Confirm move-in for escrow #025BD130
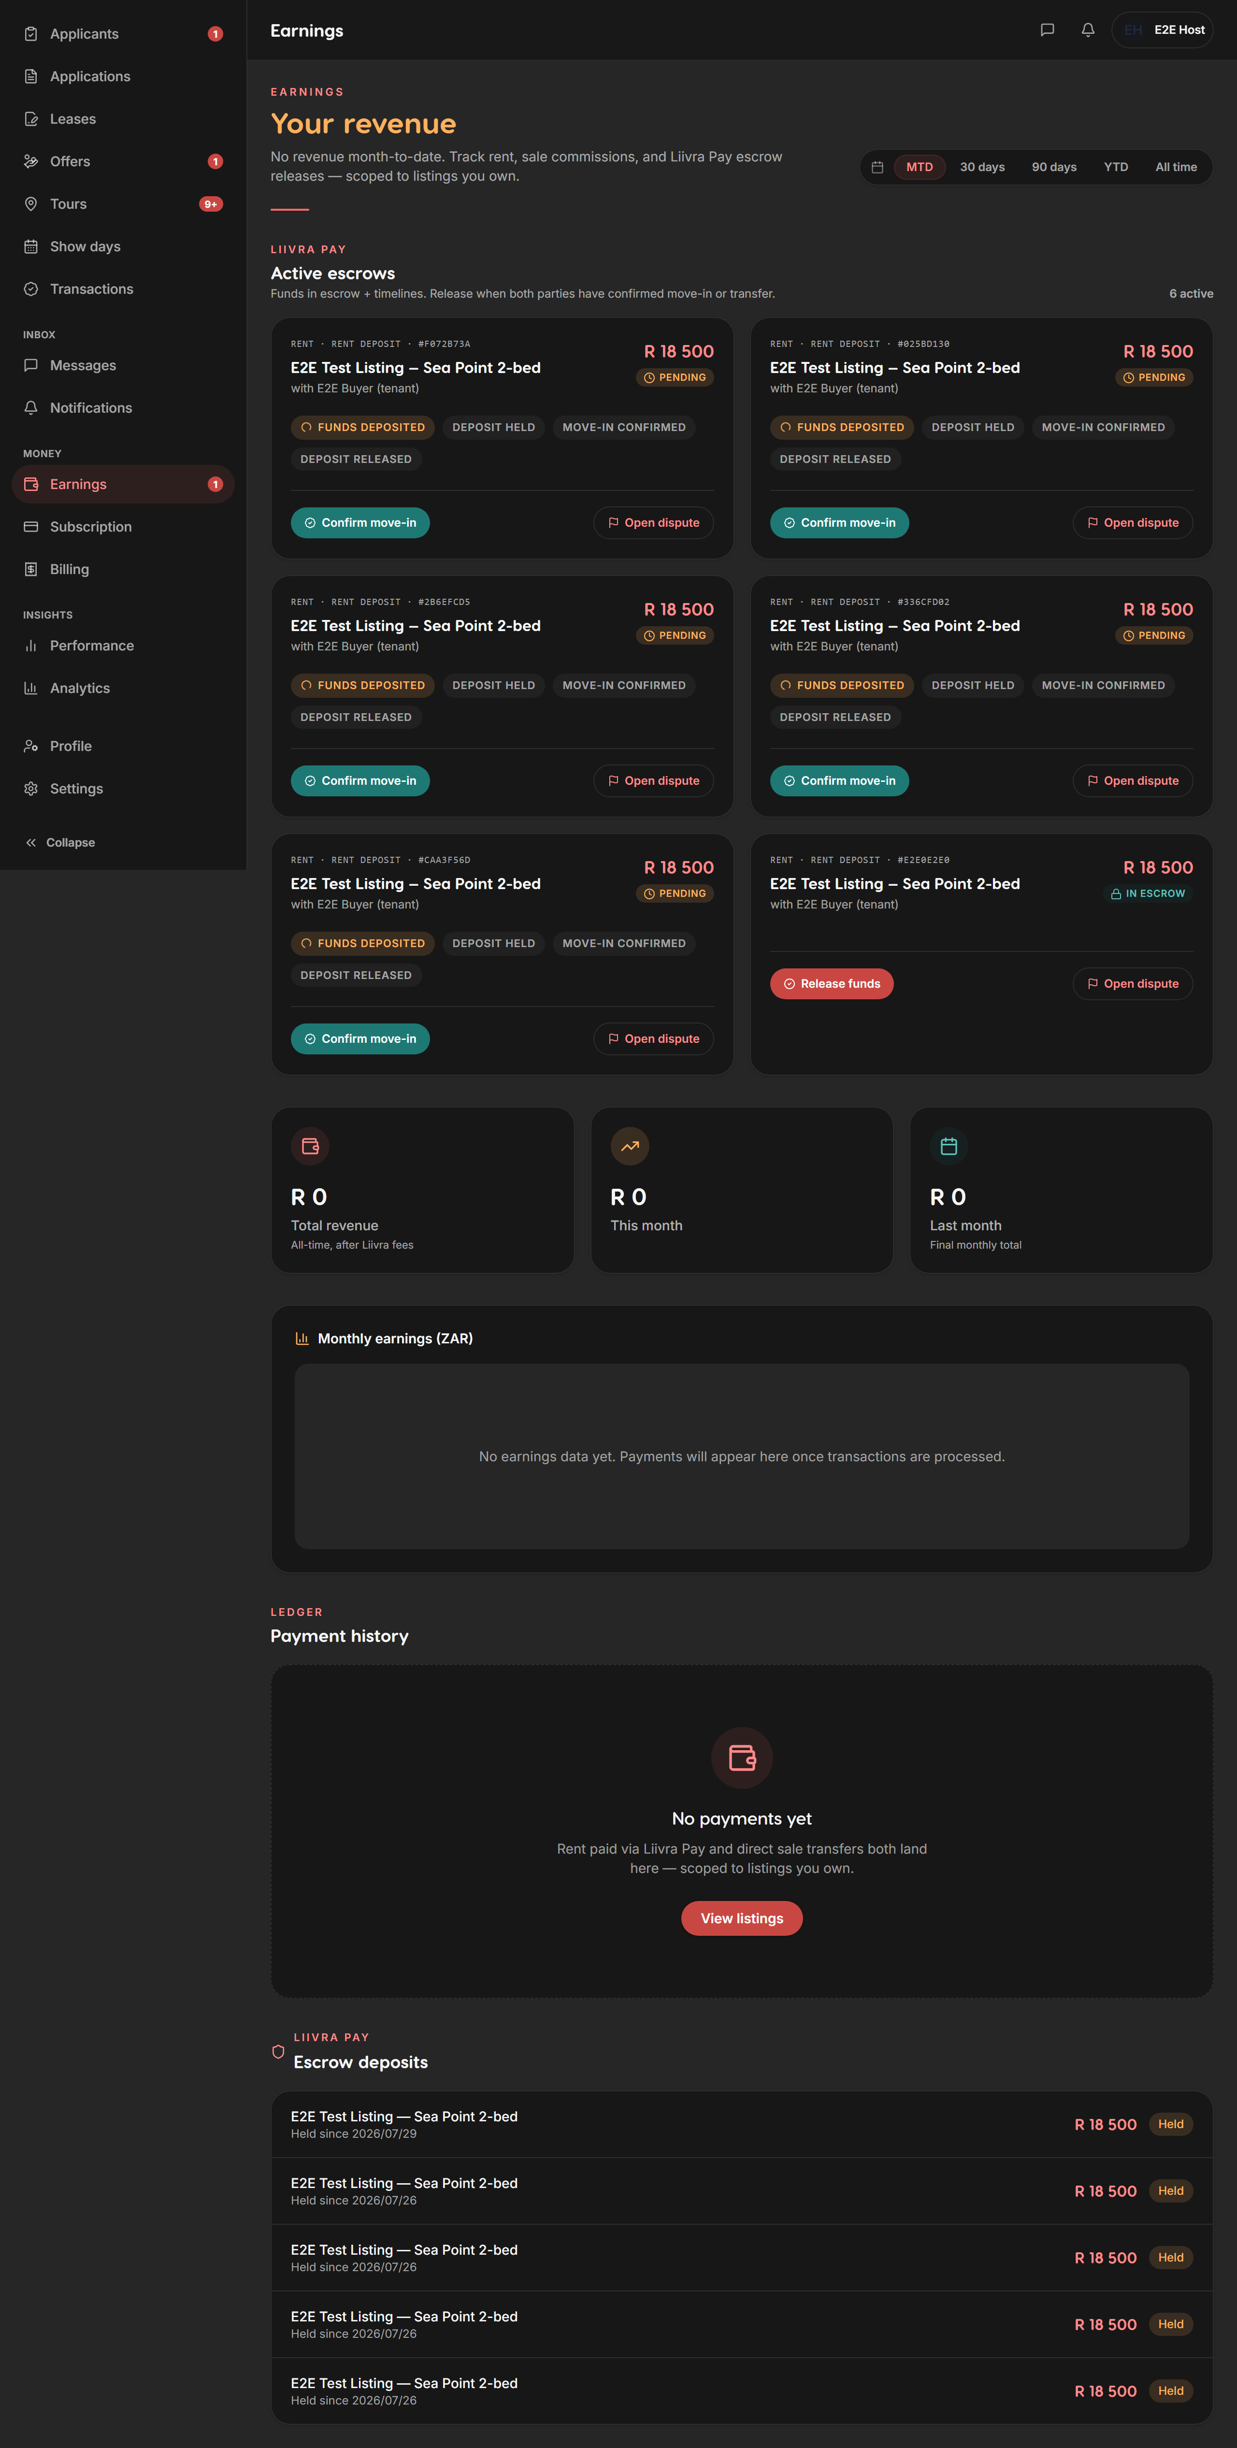This screenshot has width=1237, height=2448. [840, 524]
